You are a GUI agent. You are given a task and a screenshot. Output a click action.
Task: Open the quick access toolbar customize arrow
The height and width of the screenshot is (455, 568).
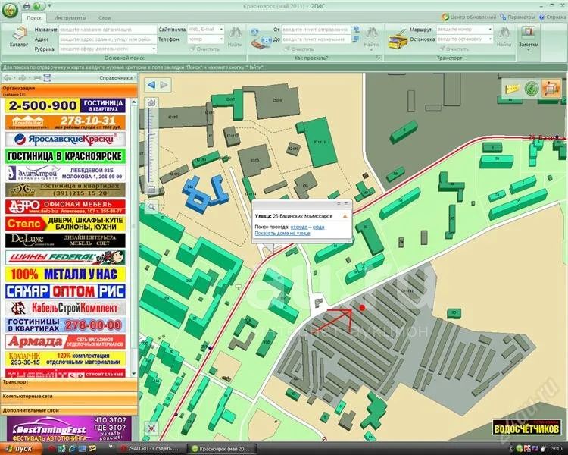[x=49, y=6]
